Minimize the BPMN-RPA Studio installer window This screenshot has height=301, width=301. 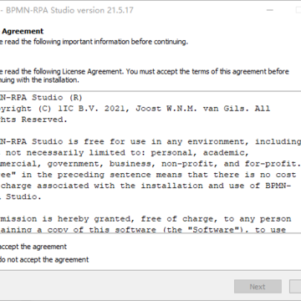coord(269,10)
